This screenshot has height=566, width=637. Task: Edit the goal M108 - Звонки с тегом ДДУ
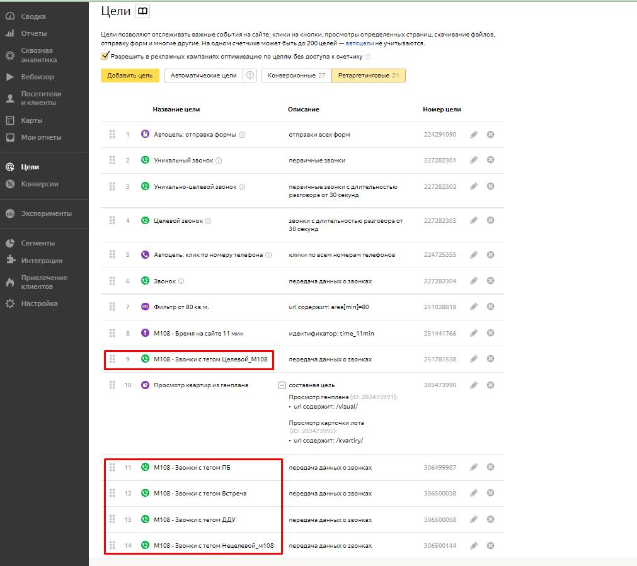tap(474, 519)
